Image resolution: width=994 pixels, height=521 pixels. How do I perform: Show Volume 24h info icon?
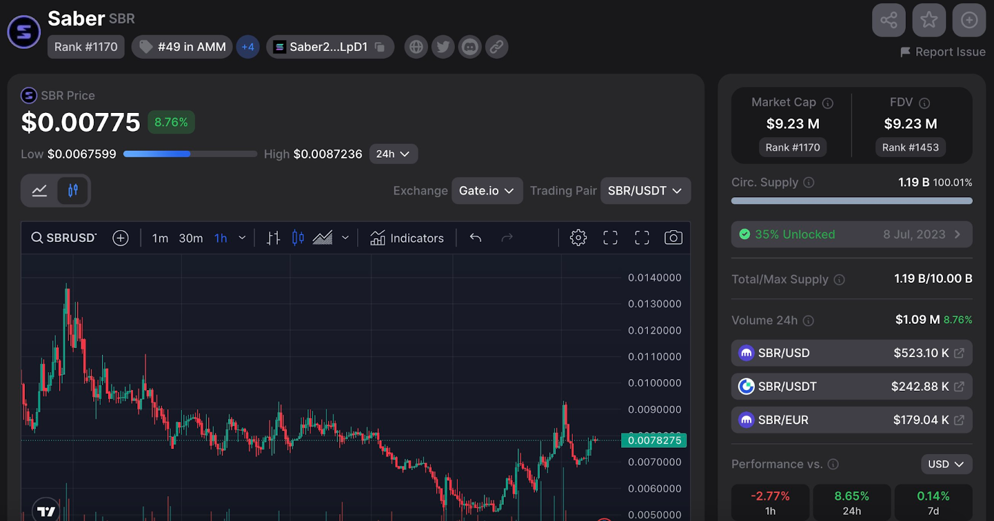tap(808, 321)
